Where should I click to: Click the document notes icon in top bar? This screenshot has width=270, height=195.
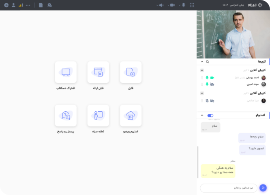[41, 5]
